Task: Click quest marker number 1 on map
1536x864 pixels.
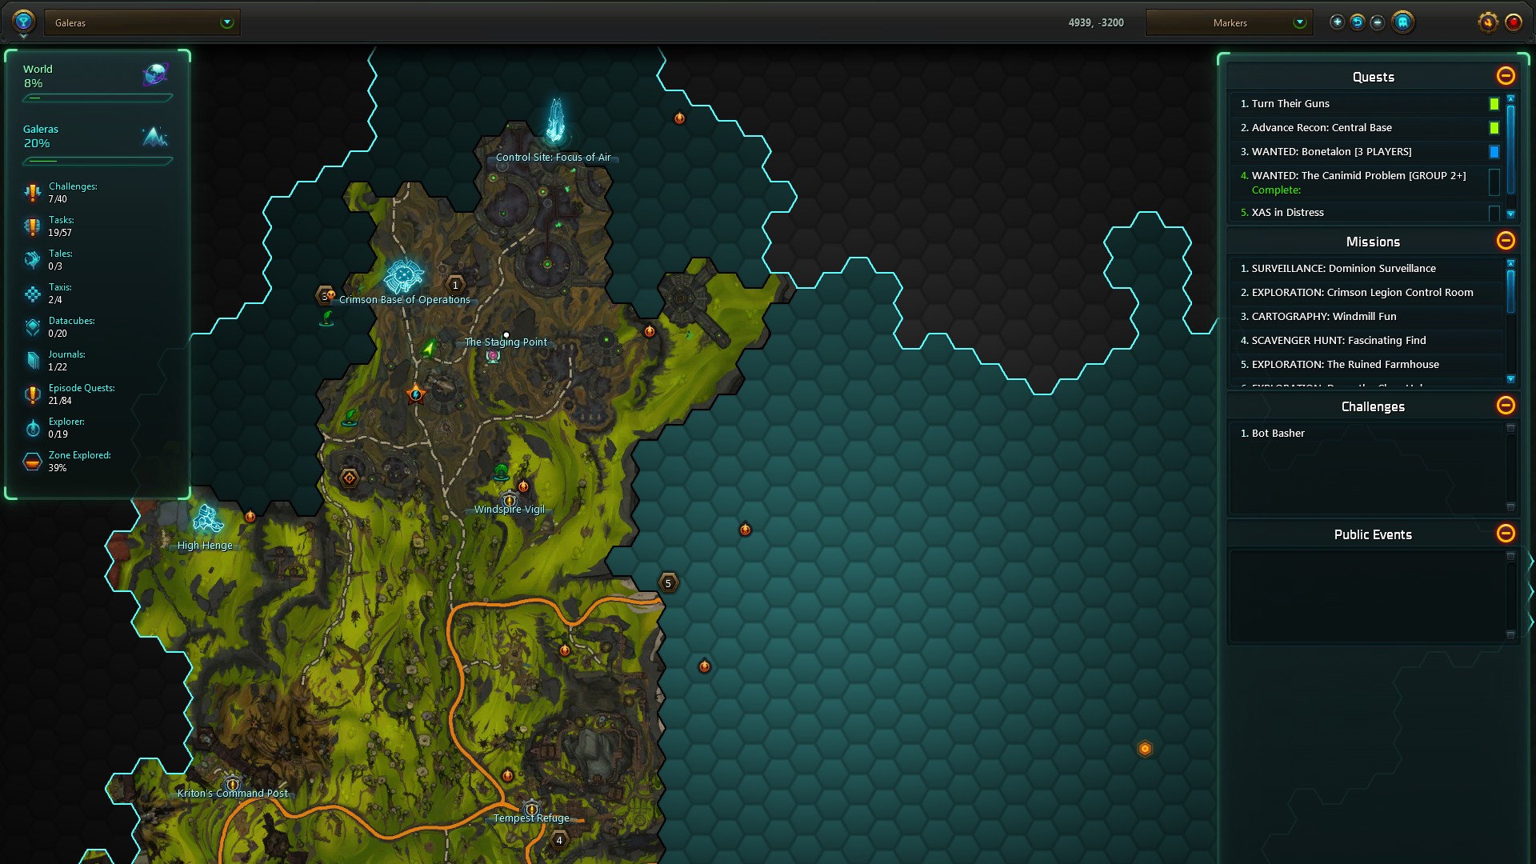Action: tap(455, 285)
